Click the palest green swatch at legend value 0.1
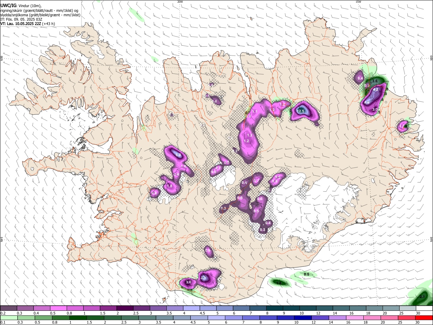The image size is (433, 325). pos(9,318)
